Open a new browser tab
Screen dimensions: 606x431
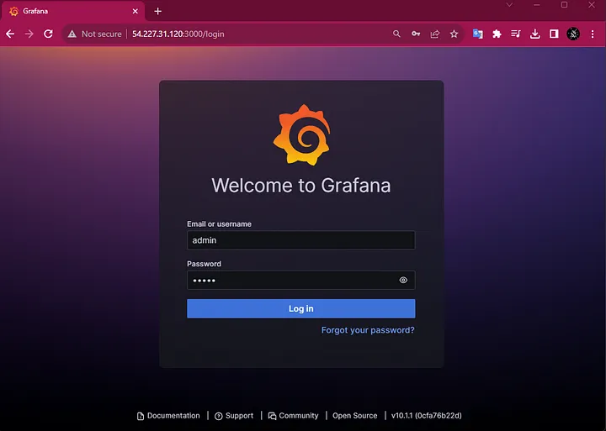click(x=157, y=11)
